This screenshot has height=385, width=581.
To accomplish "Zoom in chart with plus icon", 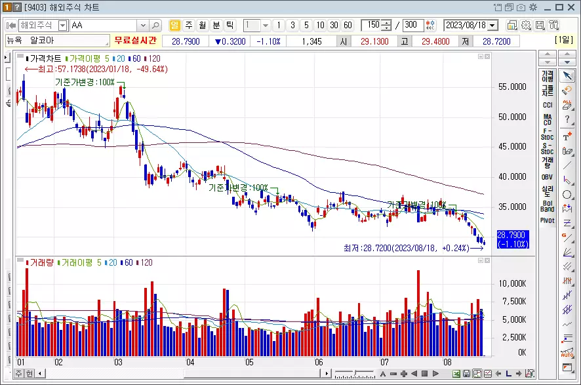I will (x=404, y=373).
